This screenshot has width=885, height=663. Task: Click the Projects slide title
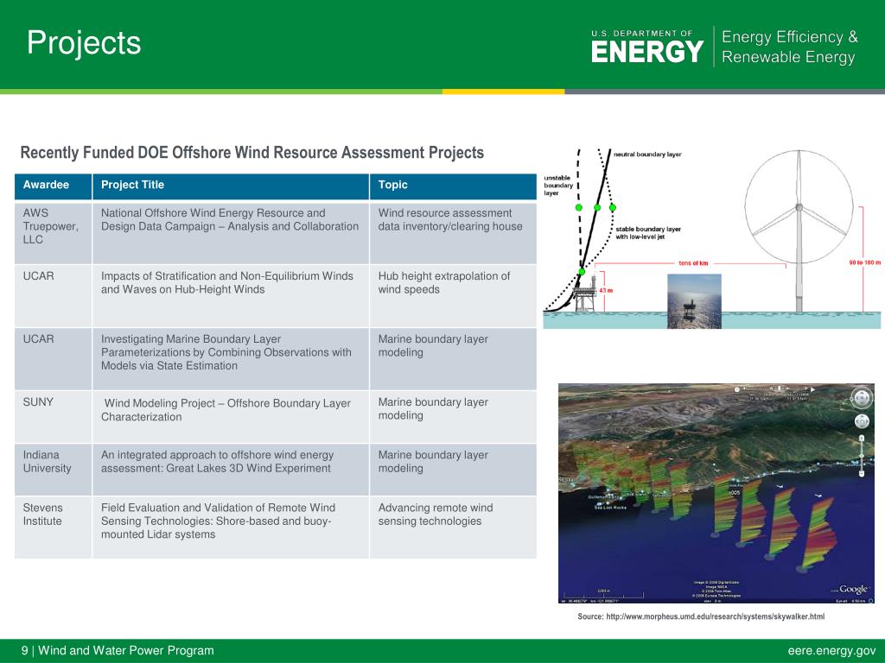(84, 43)
